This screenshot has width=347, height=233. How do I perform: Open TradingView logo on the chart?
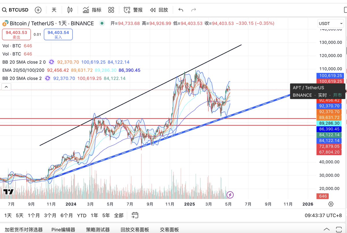point(8,192)
